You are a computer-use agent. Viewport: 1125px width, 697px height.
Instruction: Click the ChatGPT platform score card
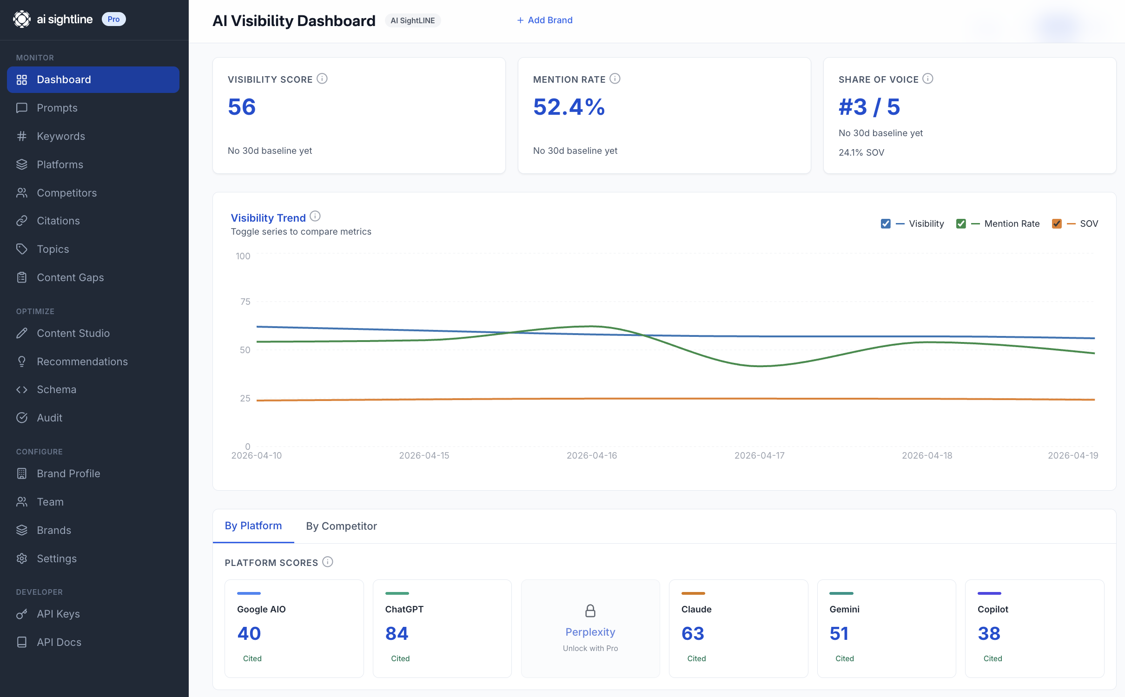442,628
